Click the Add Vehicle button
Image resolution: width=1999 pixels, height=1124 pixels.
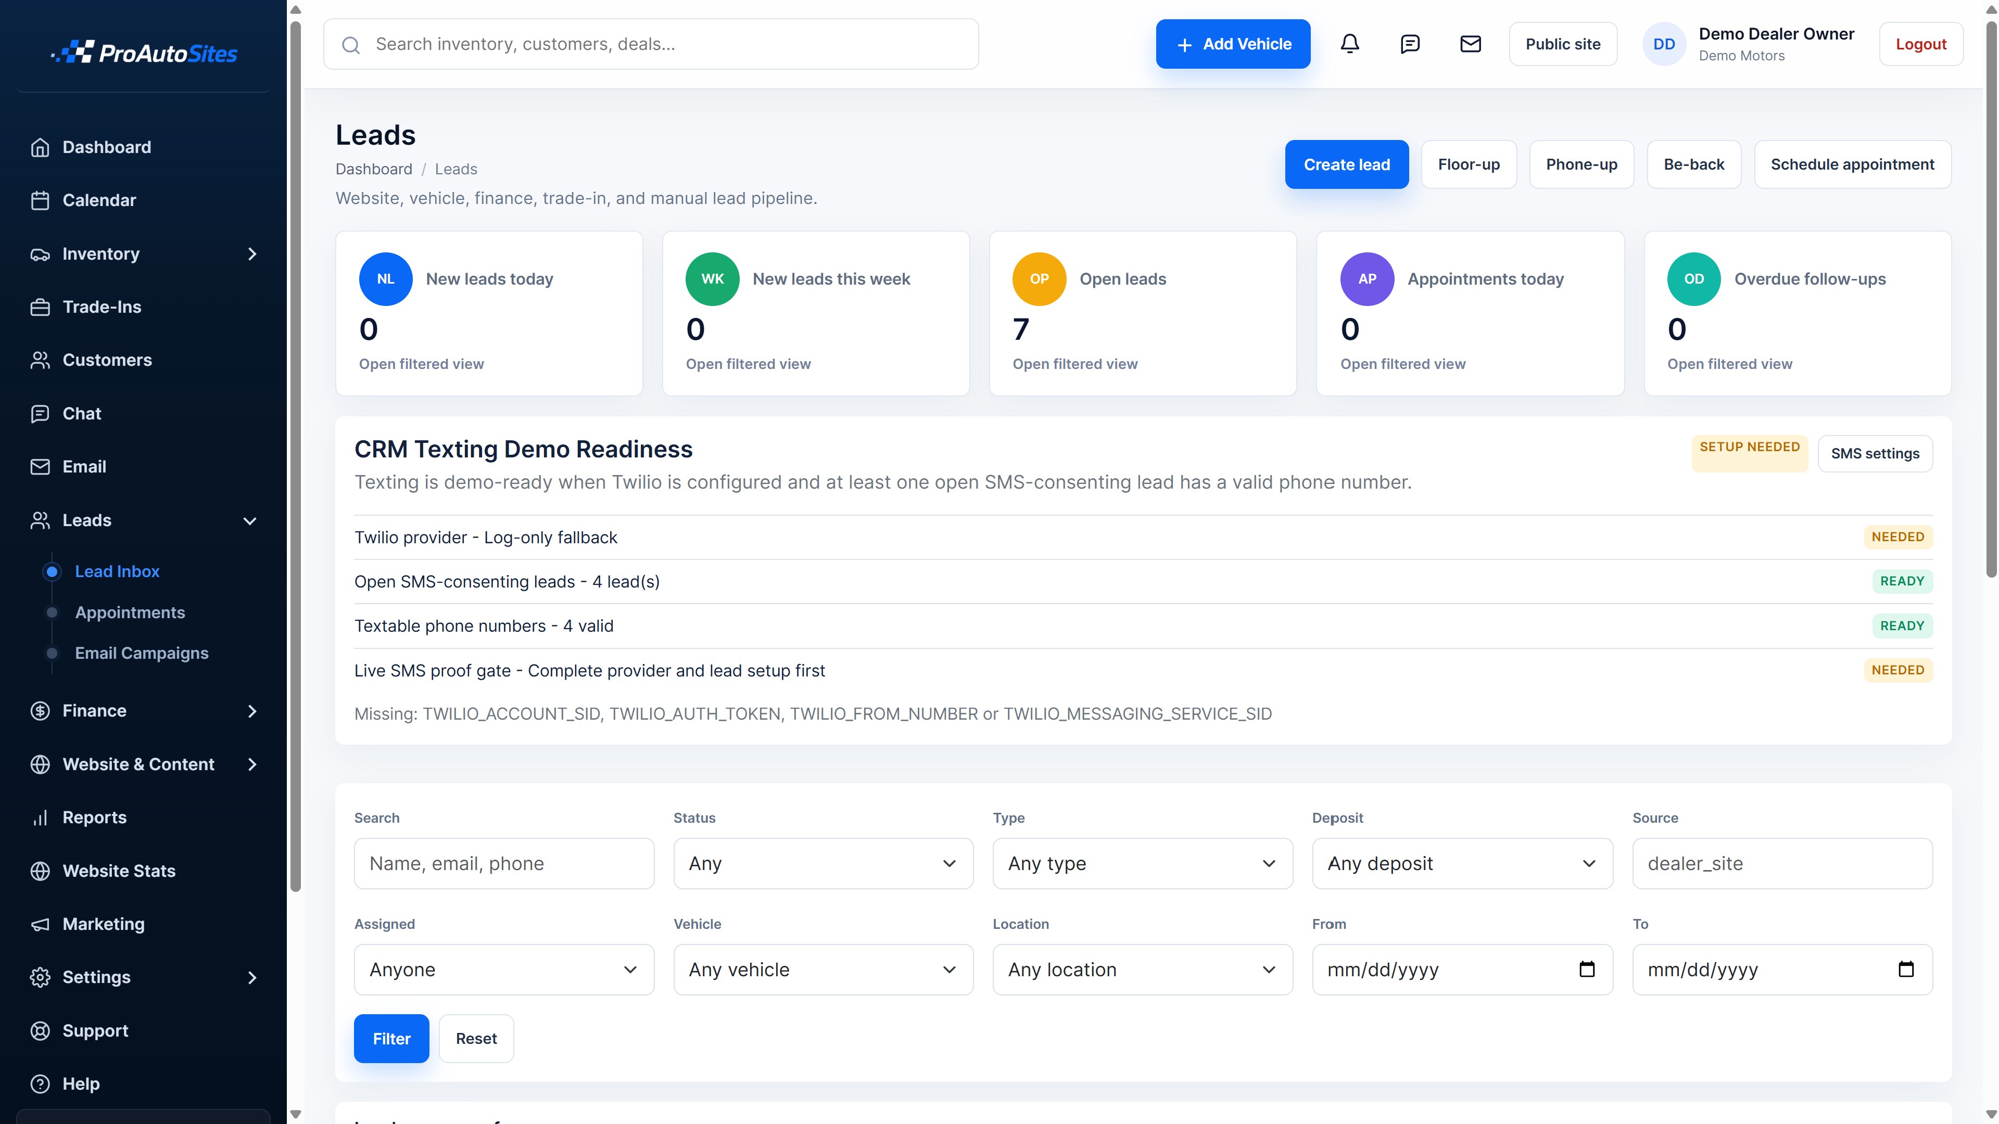click(x=1232, y=44)
